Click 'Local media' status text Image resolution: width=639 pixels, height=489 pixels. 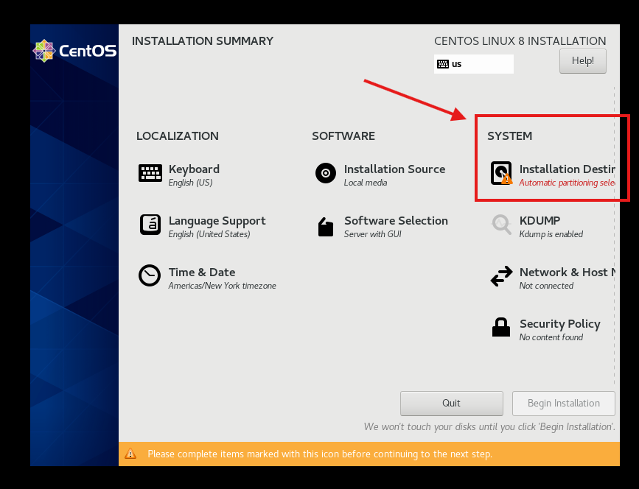366,183
